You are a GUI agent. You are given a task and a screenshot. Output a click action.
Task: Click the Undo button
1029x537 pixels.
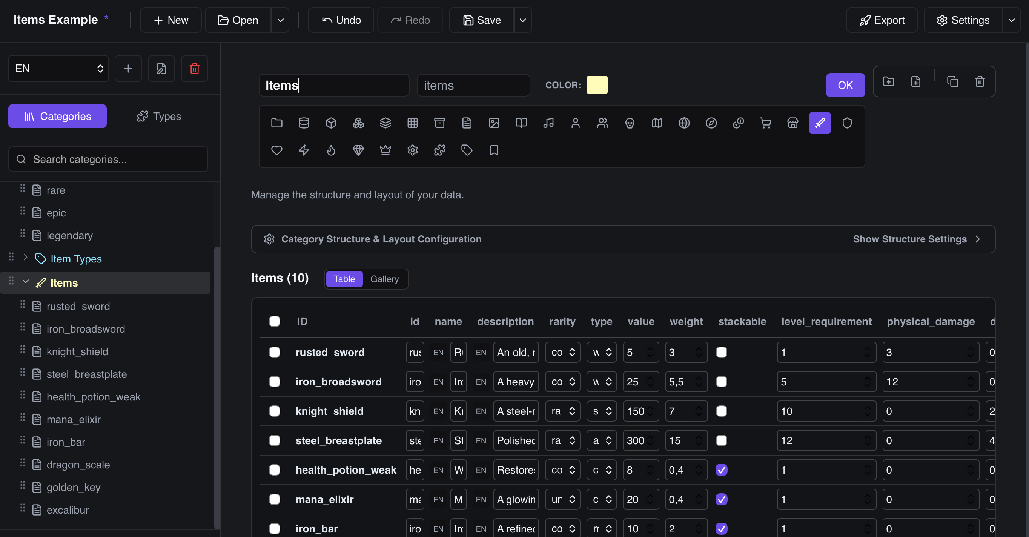click(x=341, y=20)
